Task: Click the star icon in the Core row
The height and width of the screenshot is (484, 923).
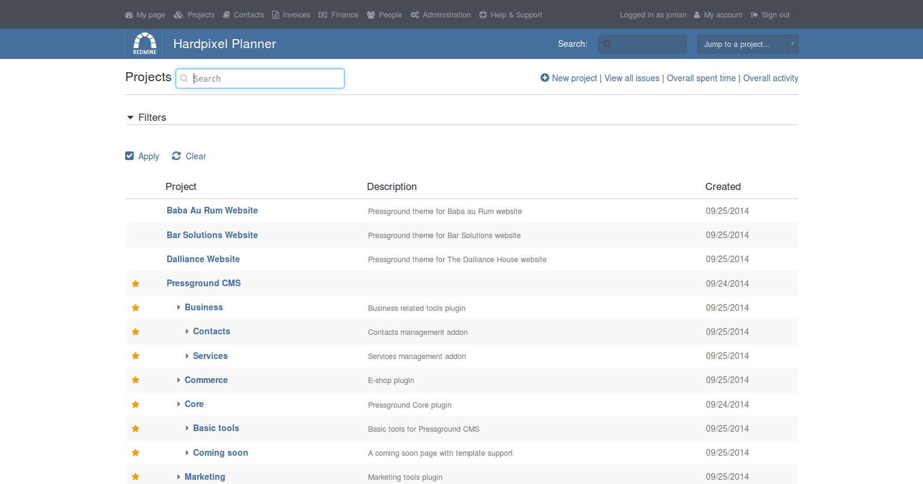Action: (x=136, y=405)
